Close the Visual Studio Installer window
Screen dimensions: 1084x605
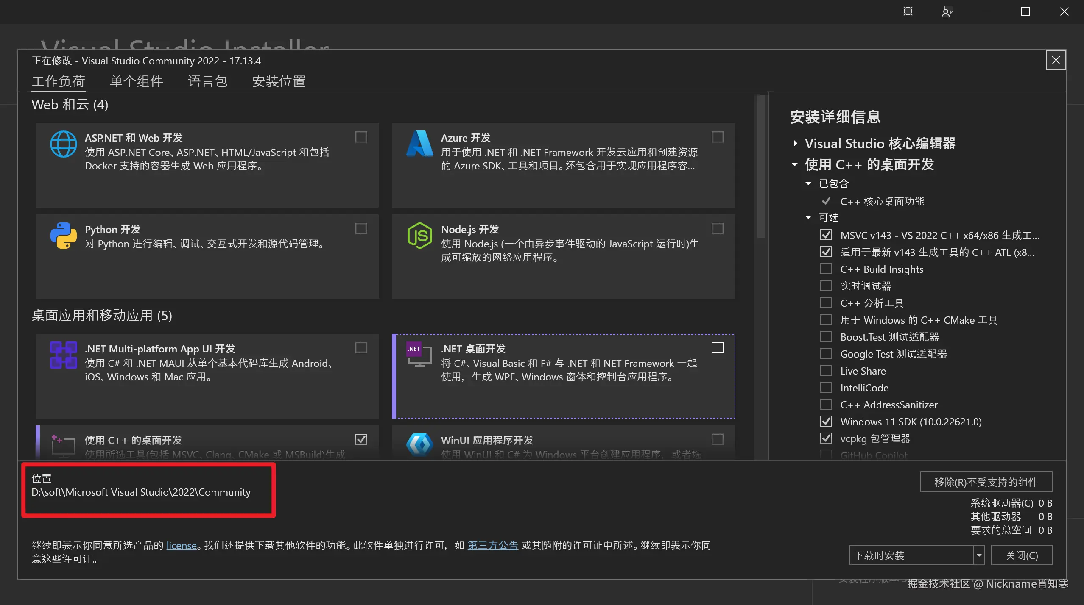[x=1064, y=11]
